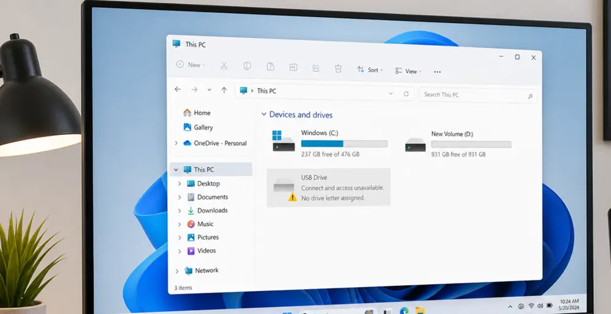Image resolution: width=611 pixels, height=314 pixels.
Task: Refresh the This PC view
Action: pos(406,94)
